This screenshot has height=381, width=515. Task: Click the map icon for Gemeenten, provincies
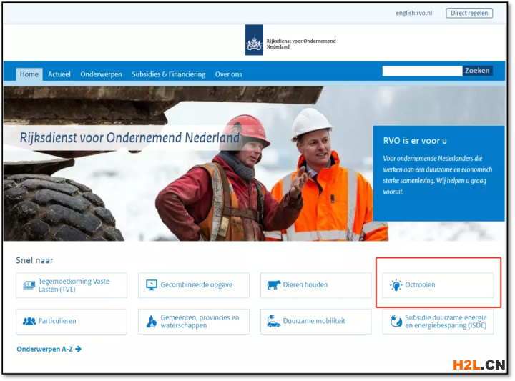151,321
